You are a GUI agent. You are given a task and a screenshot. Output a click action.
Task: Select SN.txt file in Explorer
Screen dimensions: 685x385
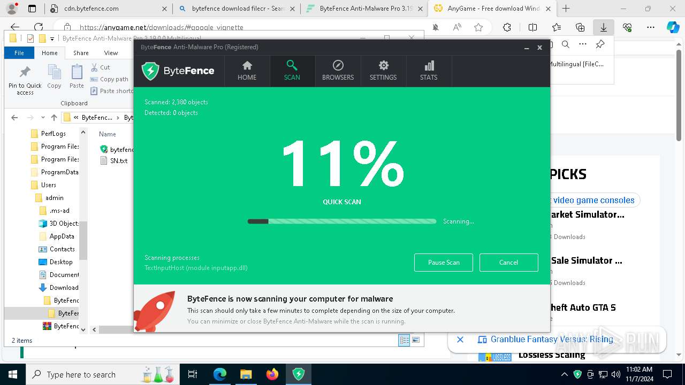click(x=113, y=160)
